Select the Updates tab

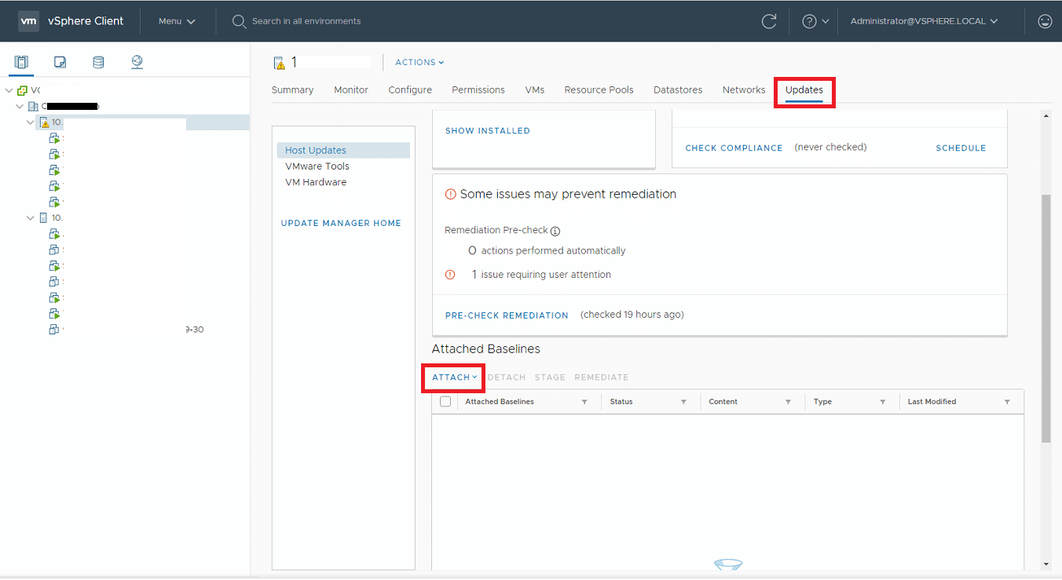[x=804, y=89]
